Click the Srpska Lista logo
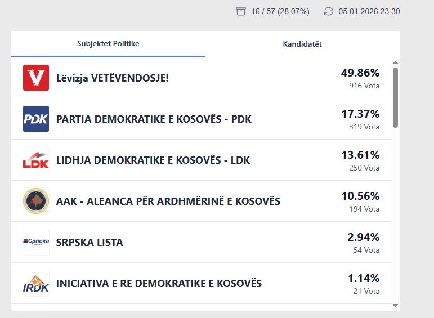 coord(36,242)
